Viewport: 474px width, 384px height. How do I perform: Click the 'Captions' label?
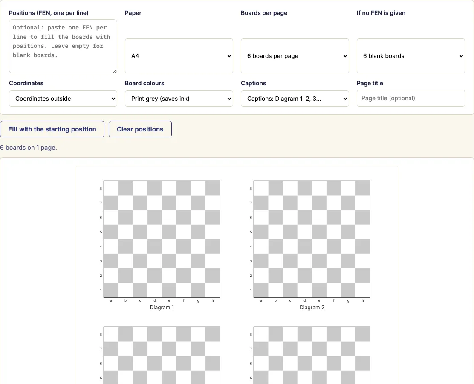[253, 83]
